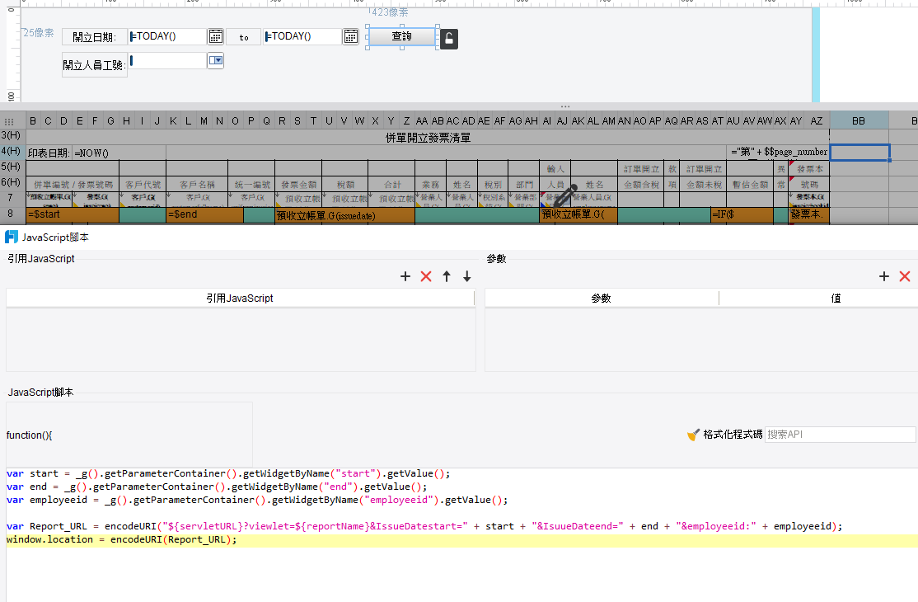The width and height of the screenshot is (918, 602).
Task: Select the 客戶代號 header cell
Action: tap(143, 185)
